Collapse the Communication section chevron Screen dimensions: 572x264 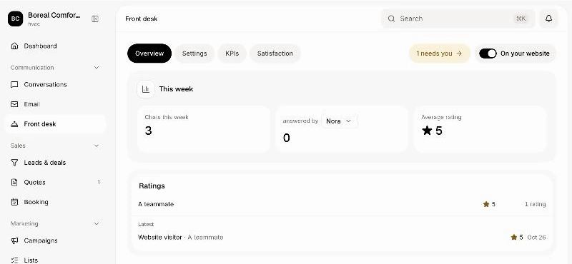pos(97,68)
